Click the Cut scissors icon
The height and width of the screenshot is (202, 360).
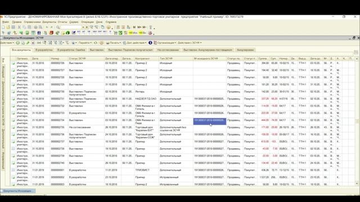point(19,27)
